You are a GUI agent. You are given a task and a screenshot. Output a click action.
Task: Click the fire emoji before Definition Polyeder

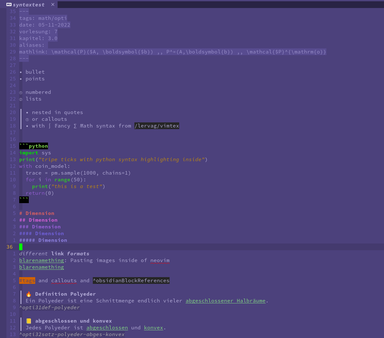point(29,294)
